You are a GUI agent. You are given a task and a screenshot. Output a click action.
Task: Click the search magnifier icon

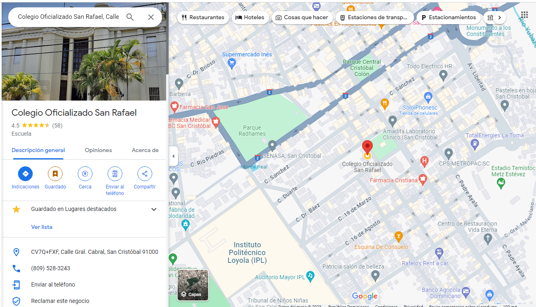tap(130, 17)
